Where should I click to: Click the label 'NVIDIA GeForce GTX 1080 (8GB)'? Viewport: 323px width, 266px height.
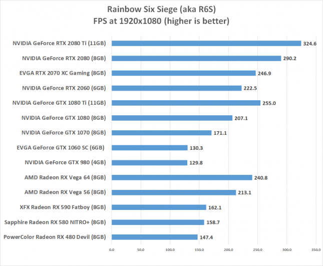pyautogui.click(x=64, y=118)
